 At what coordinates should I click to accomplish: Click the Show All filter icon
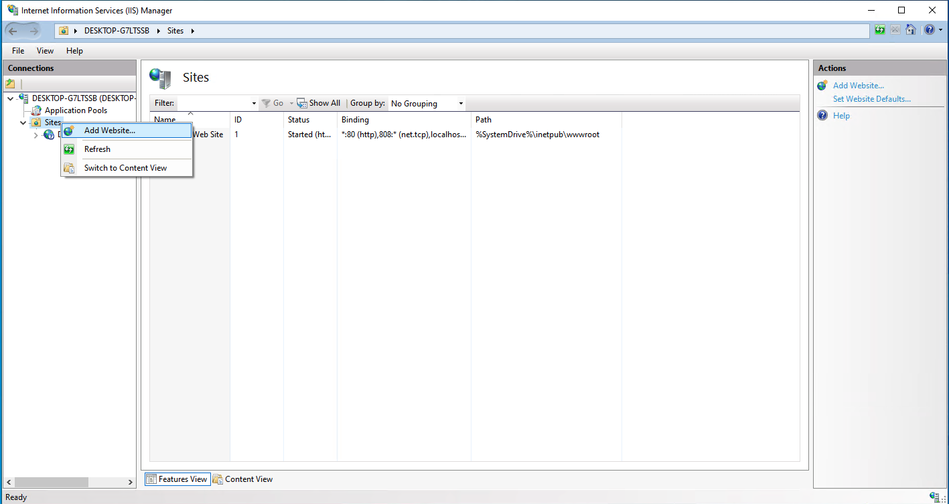pos(302,104)
